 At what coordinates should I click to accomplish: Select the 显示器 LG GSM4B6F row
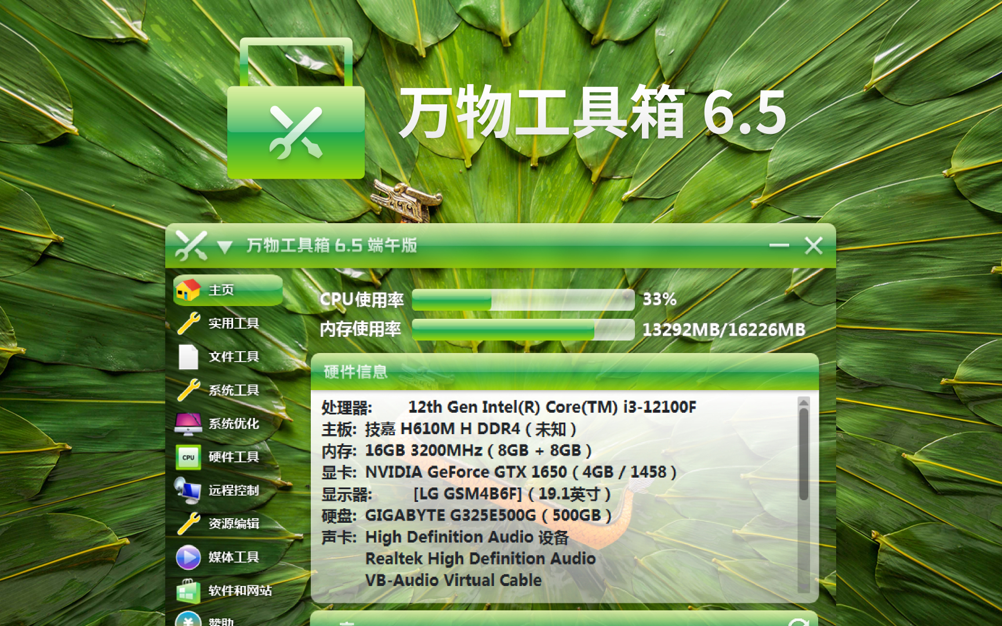point(466,494)
